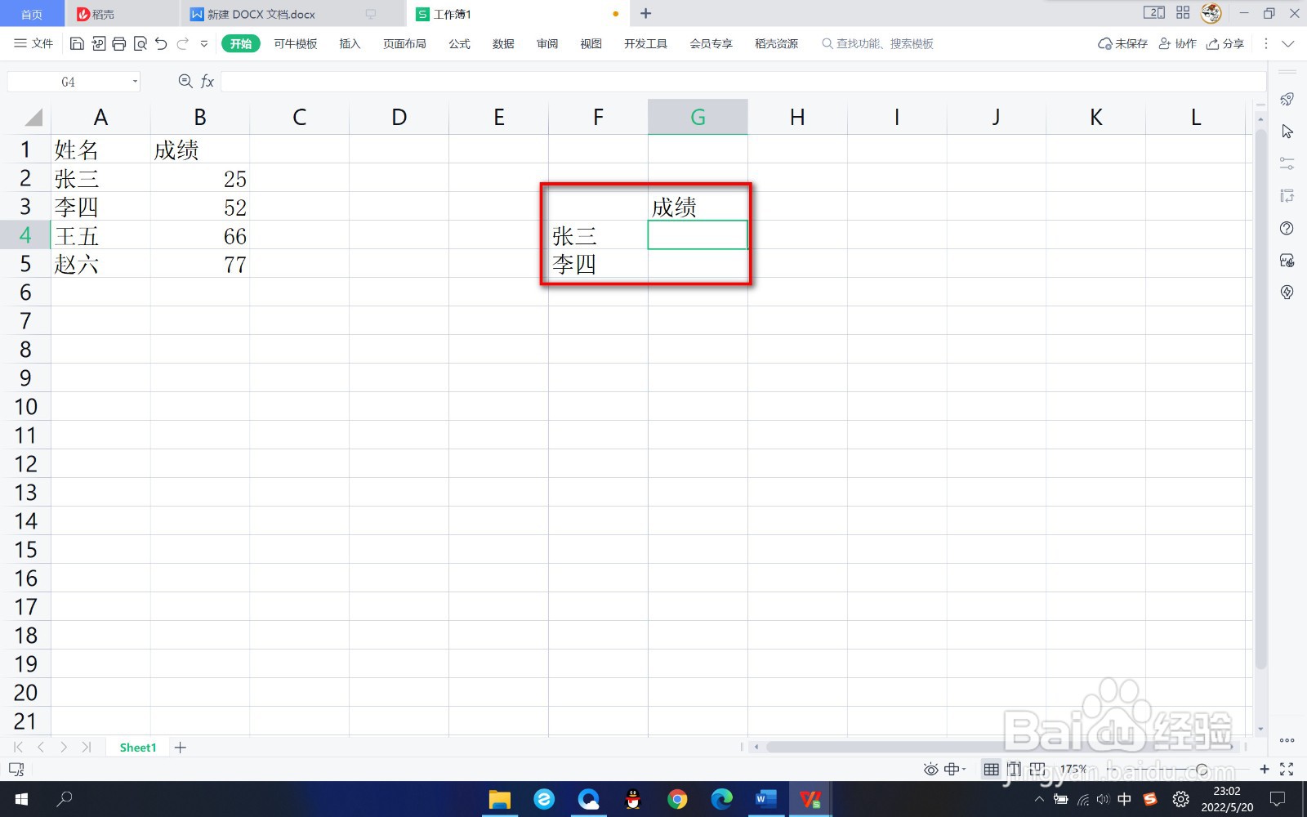Select column B header
This screenshot has height=817, width=1307.
(x=200, y=117)
